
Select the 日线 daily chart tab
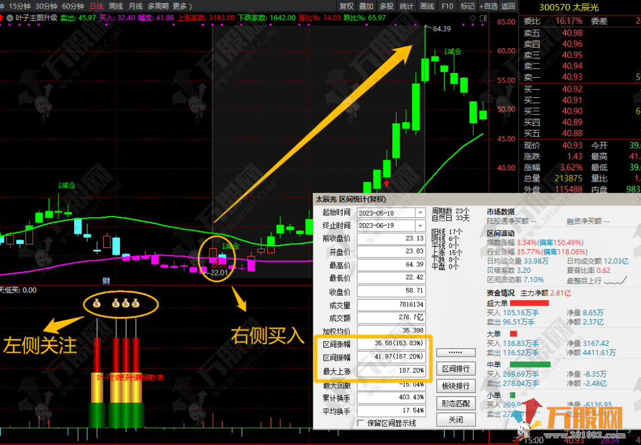97,6
